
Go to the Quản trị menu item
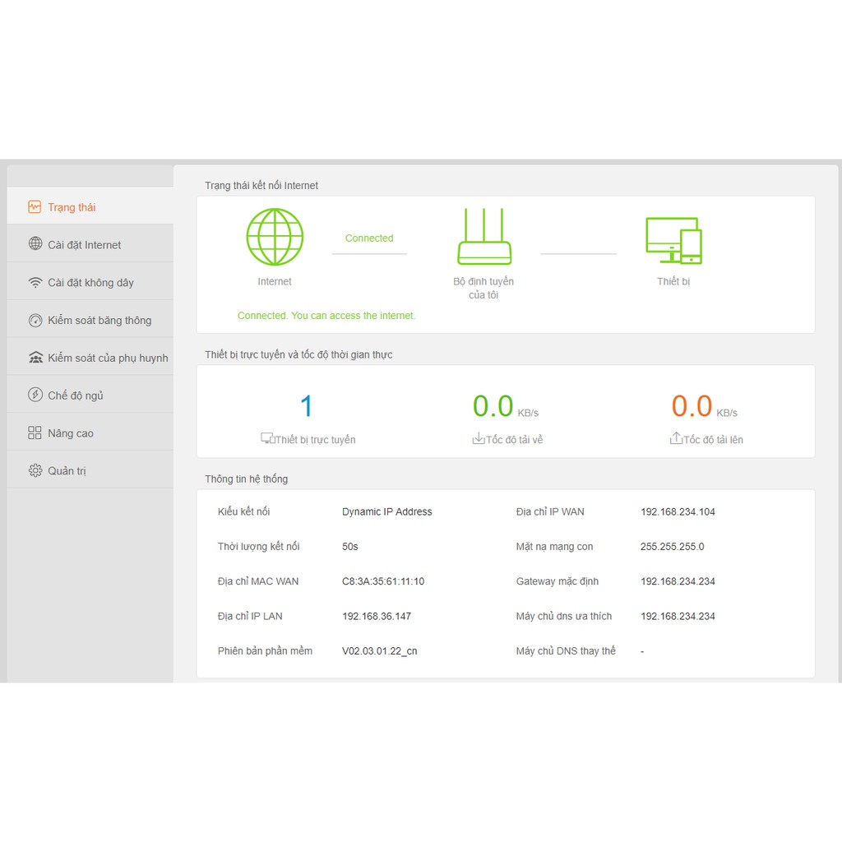67,471
